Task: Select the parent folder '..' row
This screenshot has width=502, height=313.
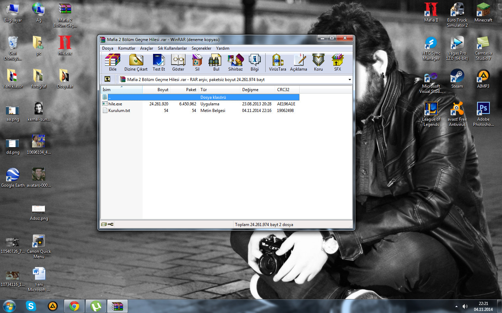Action: point(200,97)
